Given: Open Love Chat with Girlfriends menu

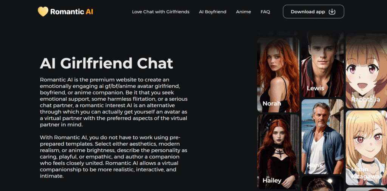Looking at the screenshot, I should coord(161,12).
